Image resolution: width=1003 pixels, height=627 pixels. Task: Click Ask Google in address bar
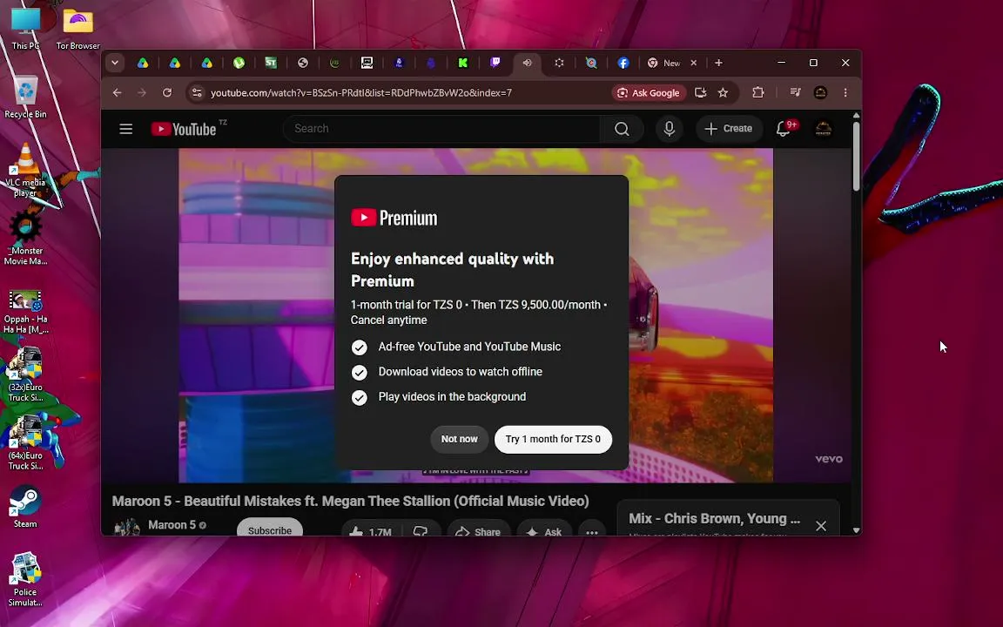[649, 93]
